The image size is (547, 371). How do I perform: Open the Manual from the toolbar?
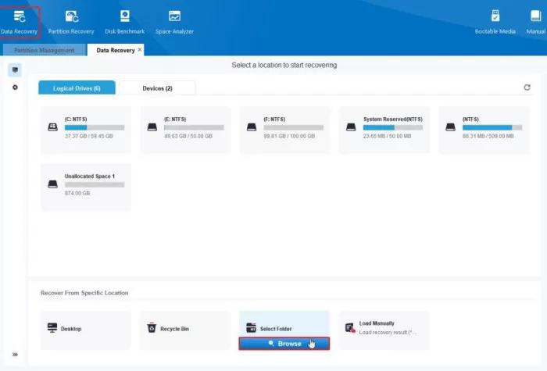(x=535, y=23)
